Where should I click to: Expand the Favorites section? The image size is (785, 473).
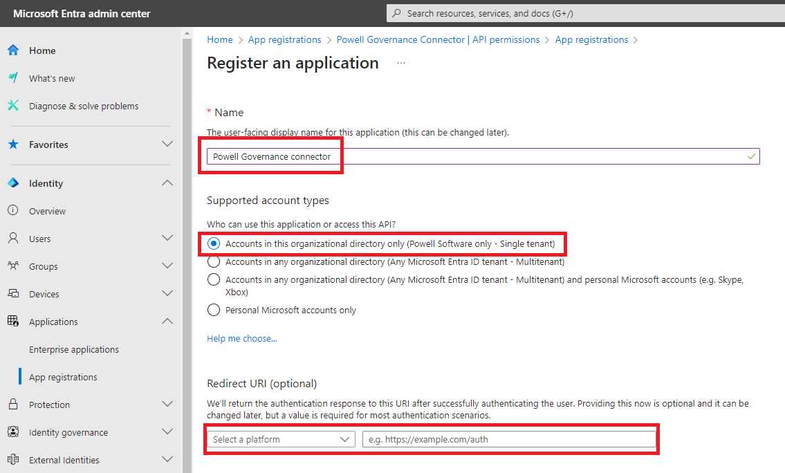point(167,144)
